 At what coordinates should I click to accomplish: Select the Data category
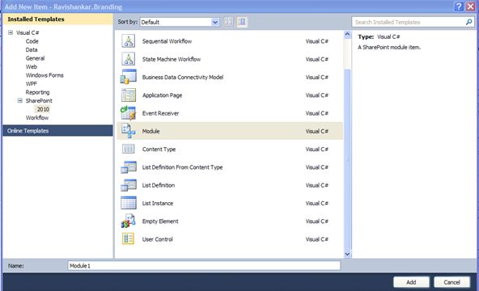pos(32,50)
